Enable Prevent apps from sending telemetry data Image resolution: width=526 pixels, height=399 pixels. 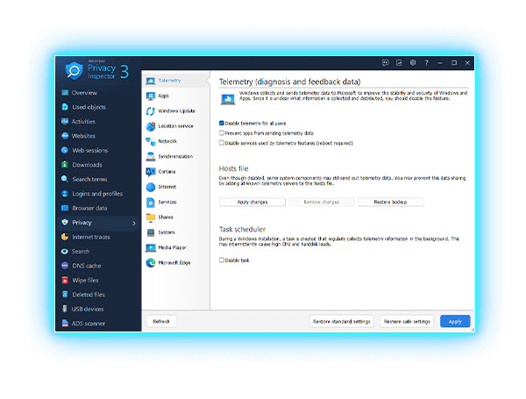click(221, 133)
